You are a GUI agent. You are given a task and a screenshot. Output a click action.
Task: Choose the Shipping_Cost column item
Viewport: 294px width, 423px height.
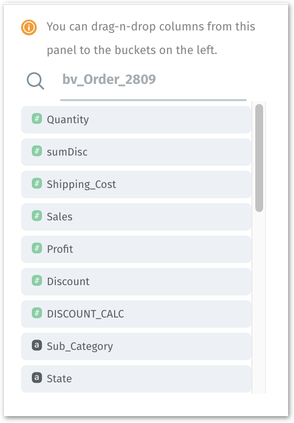pyautogui.click(x=136, y=184)
